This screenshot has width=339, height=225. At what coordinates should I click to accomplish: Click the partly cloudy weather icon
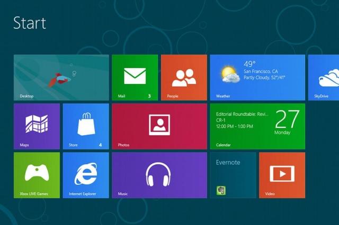[230, 74]
